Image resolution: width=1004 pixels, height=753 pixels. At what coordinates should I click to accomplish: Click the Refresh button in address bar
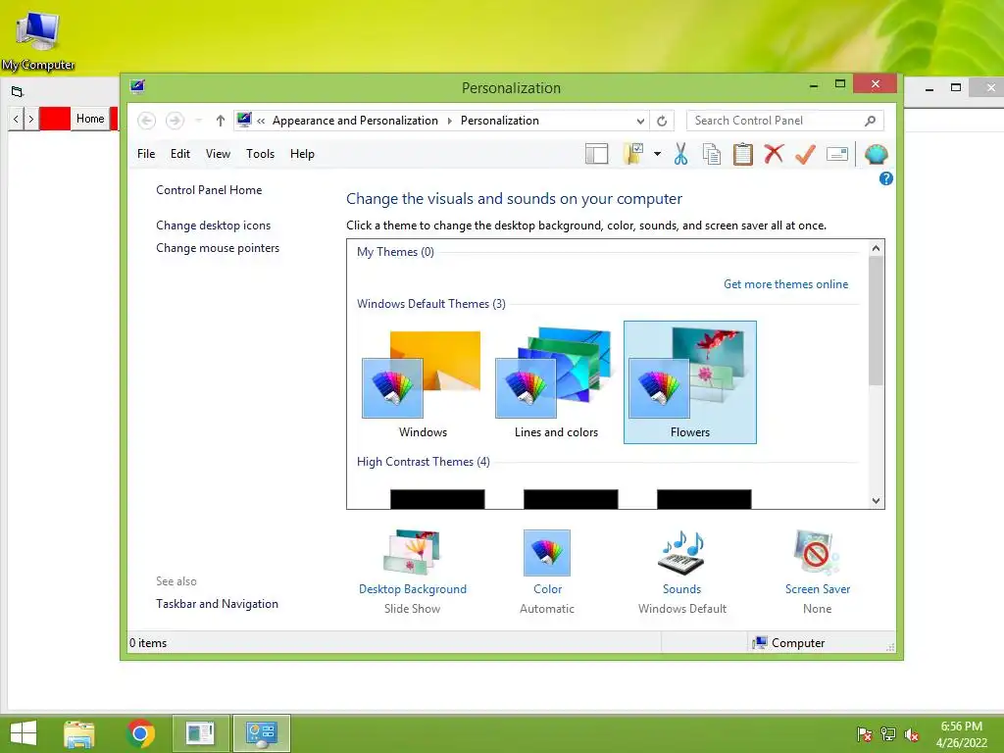tap(662, 121)
